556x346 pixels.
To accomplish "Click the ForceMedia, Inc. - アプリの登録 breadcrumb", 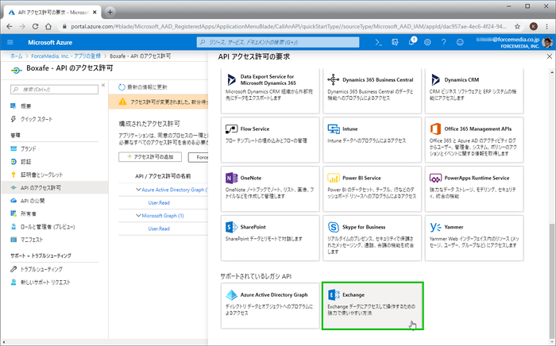I will [66, 56].
